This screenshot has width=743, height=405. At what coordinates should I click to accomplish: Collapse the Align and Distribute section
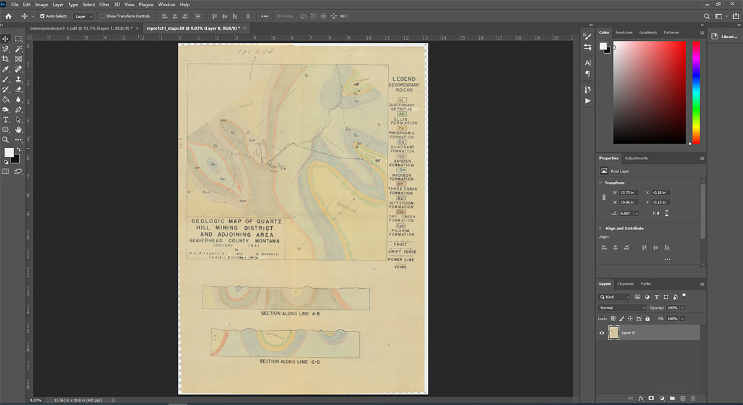(x=600, y=228)
